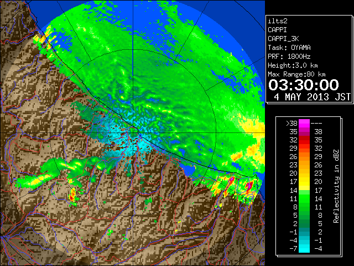
Task: Choose the orange swatch for 26–29 dBZ
Action: pos(304,157)
